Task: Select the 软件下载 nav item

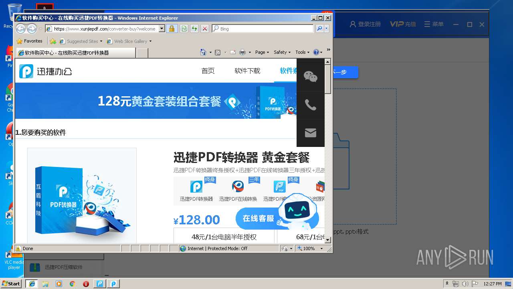Action: 247,71
